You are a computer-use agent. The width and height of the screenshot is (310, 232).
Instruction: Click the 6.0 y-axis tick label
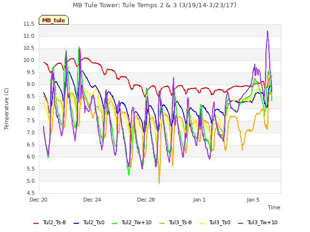[31, 157]
